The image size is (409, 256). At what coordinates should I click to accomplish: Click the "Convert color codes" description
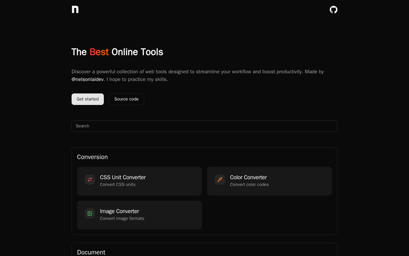(x=249, y=185)
